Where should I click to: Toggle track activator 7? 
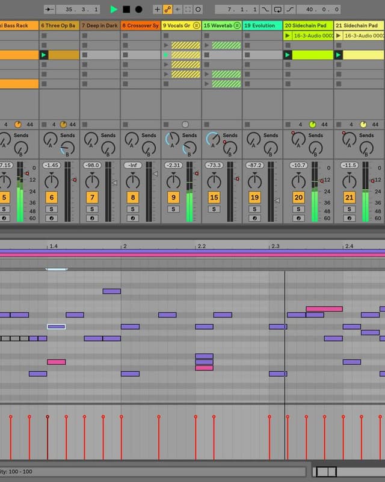(92, 198)
